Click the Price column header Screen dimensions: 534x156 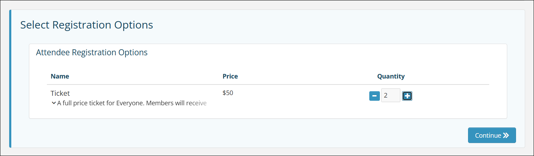coord(230,76)
